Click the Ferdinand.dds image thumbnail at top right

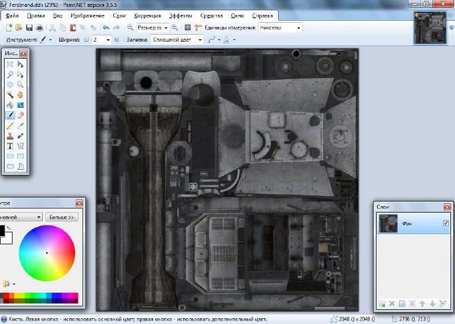pyautogui.click(x=431, y=28)
